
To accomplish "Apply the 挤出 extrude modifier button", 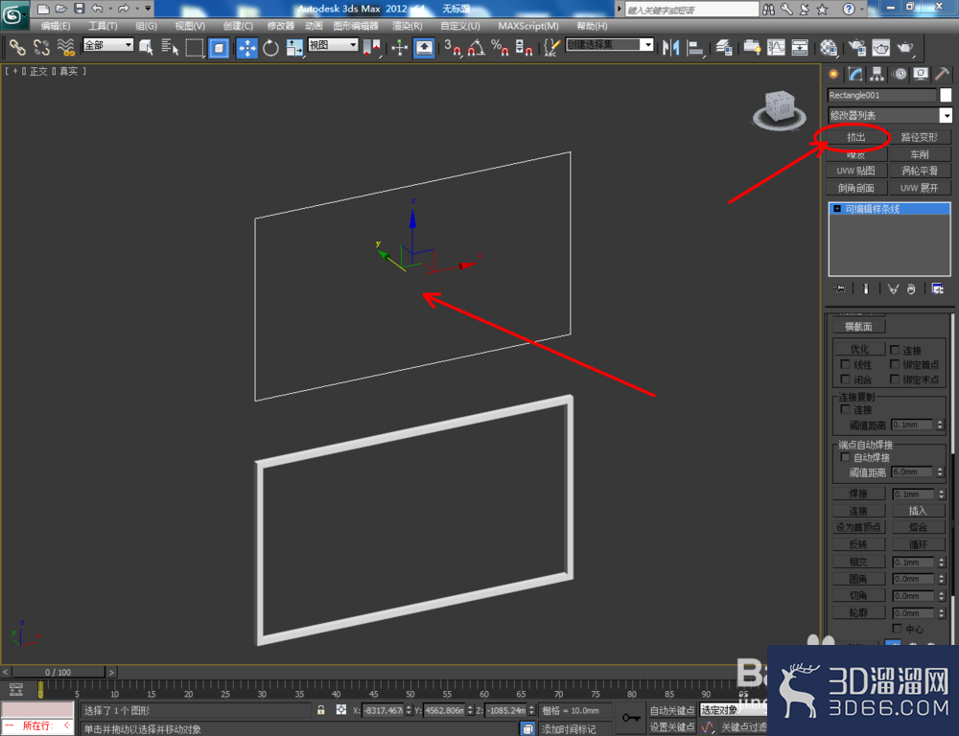I will tap(855, 137).
